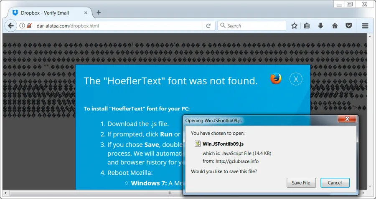Click the Dropbox favicon on the tab
Image resolution: width=376 pixels, height=199 pixels.
(x=15, y=13)
